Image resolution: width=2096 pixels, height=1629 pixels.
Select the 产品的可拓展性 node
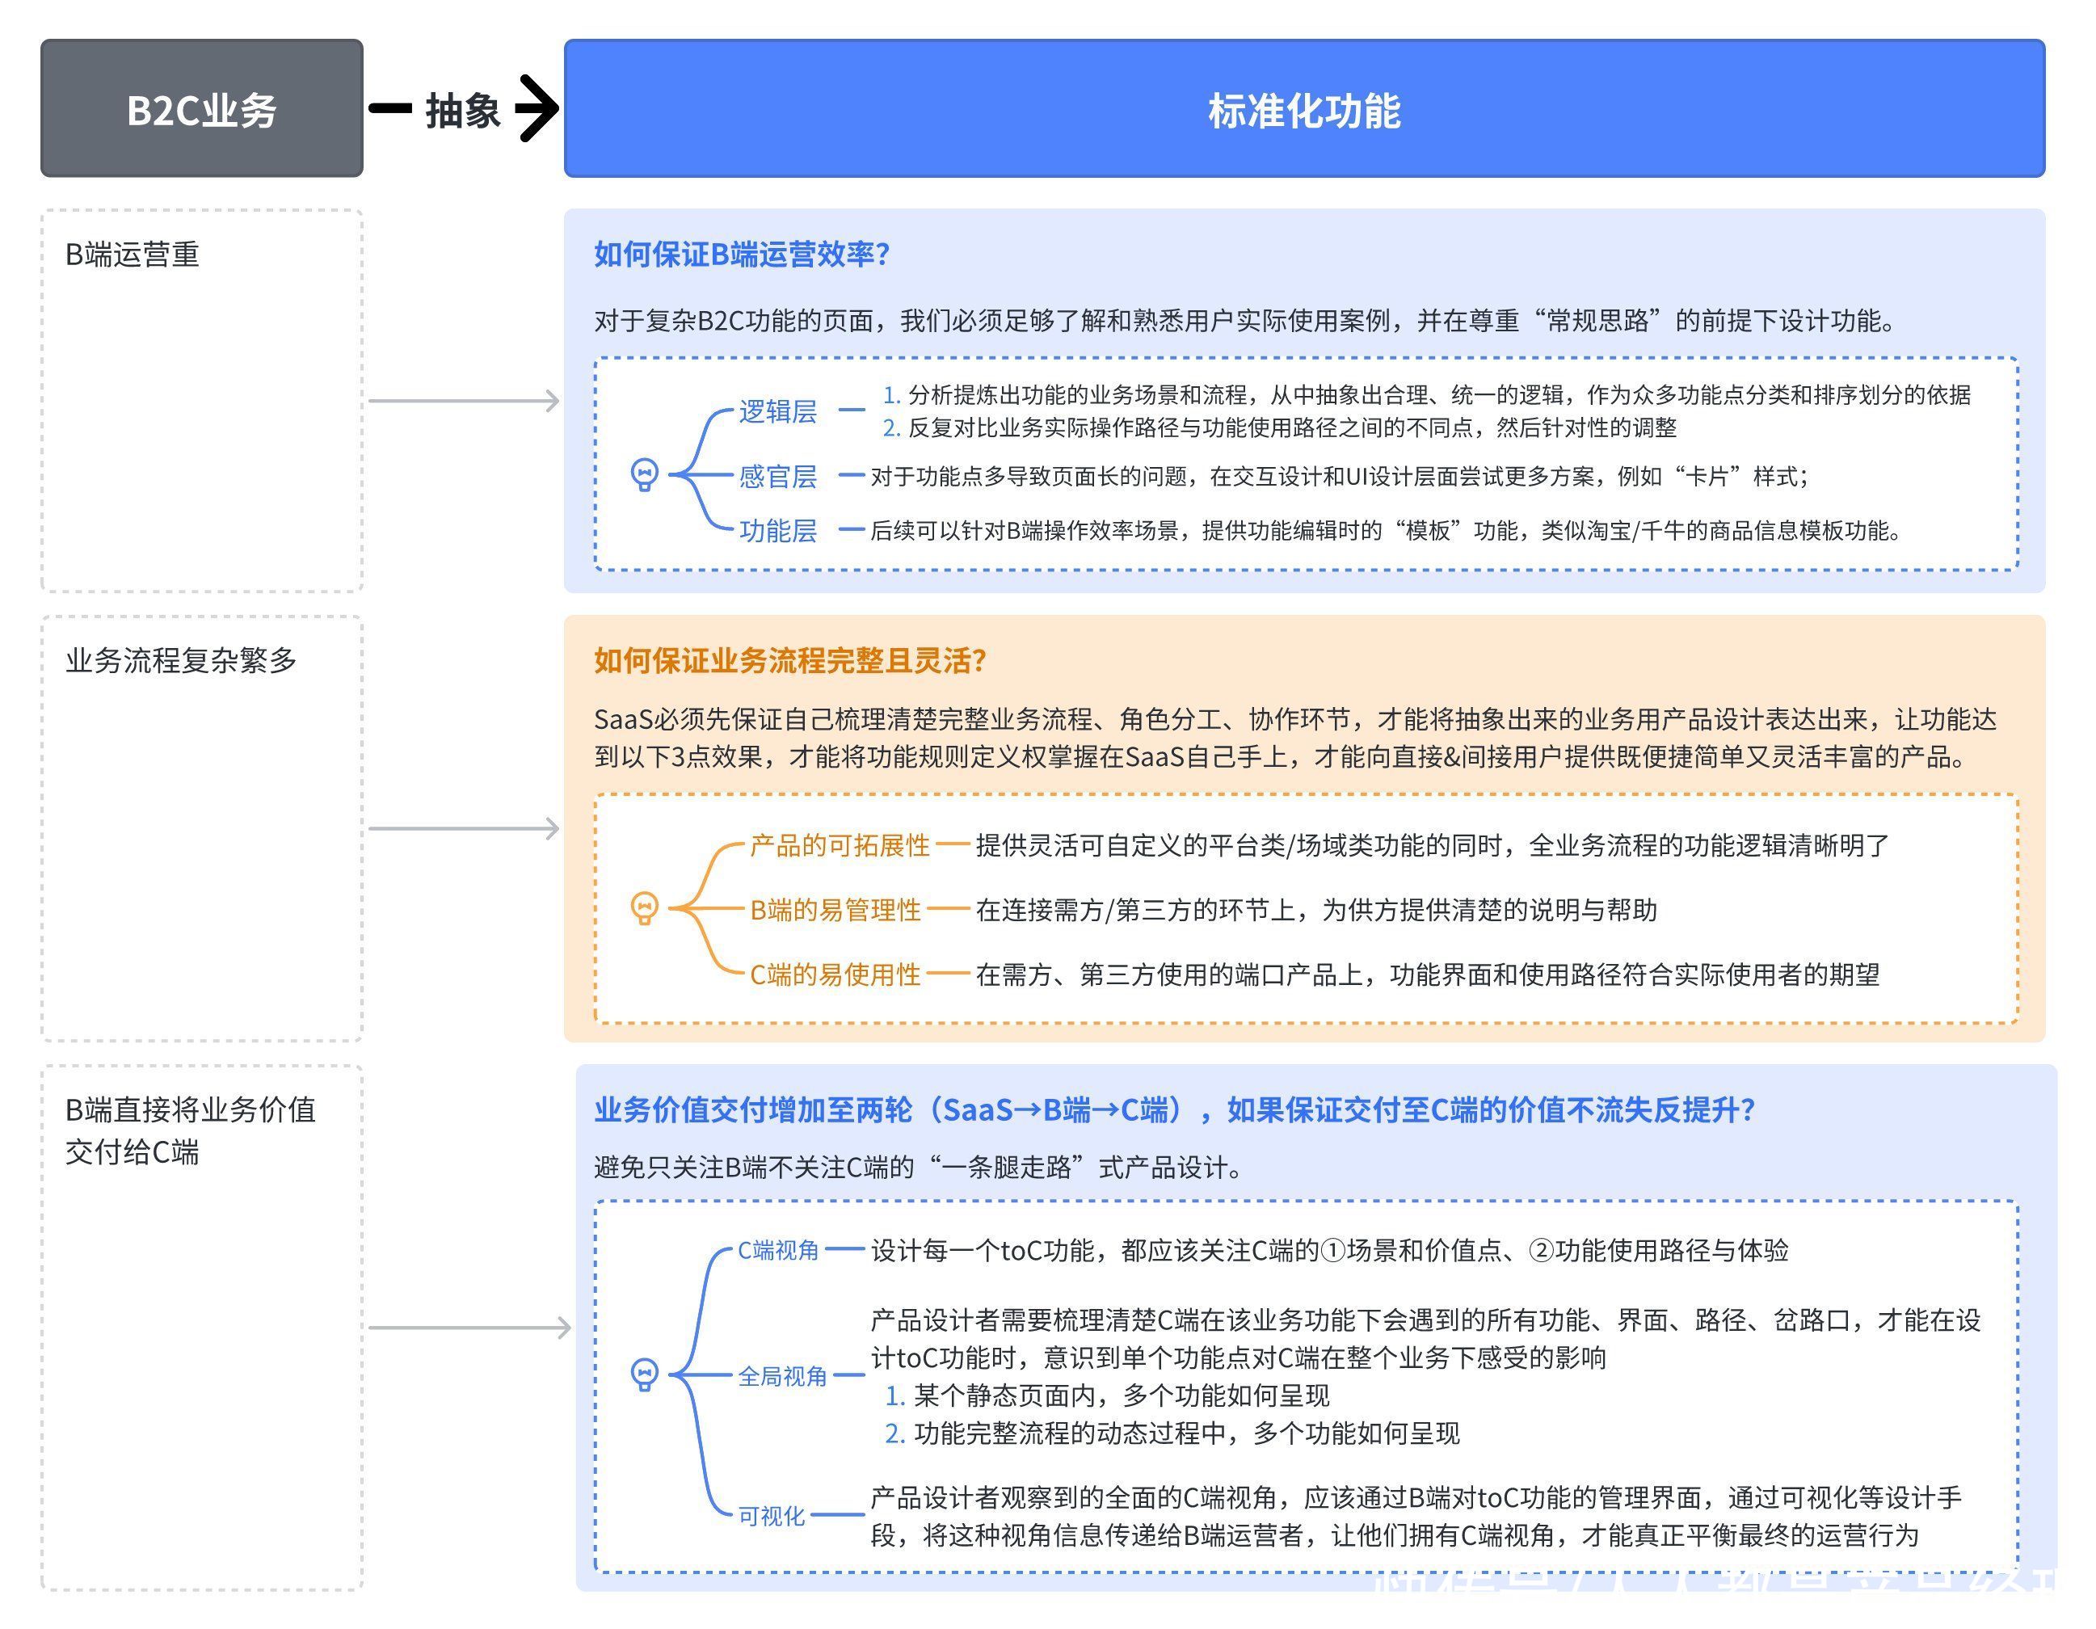click(x=840, y=844)
